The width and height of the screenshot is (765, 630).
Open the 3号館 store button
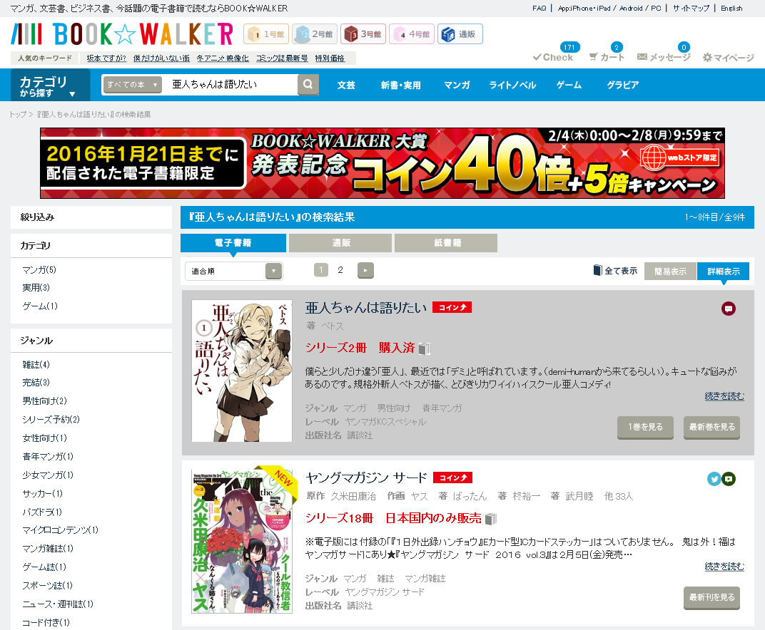click(363, 34)
